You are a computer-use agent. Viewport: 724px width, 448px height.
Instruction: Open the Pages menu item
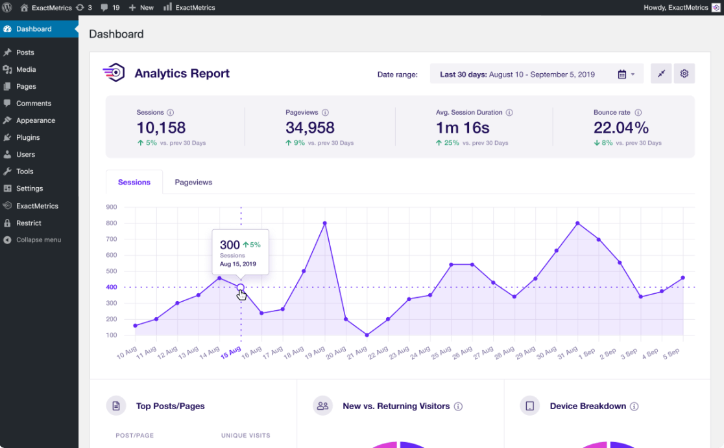tap(39, 86)
